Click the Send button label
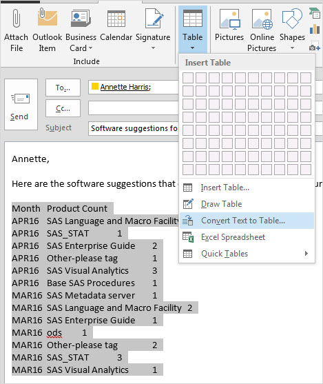Image resolution: width=323 pixels, height=384 pixels. tap(19, 117)
